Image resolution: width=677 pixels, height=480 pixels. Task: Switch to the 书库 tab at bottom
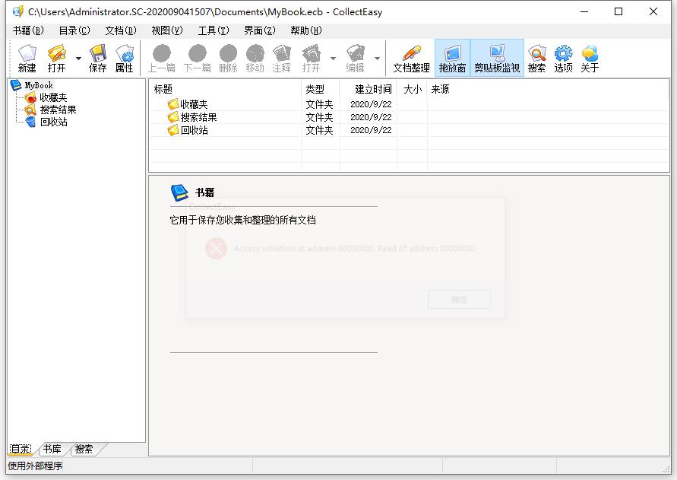click(x=52, y=449)
